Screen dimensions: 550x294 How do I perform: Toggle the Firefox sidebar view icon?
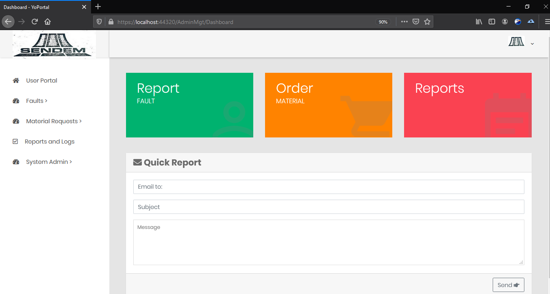coord(492,22)
